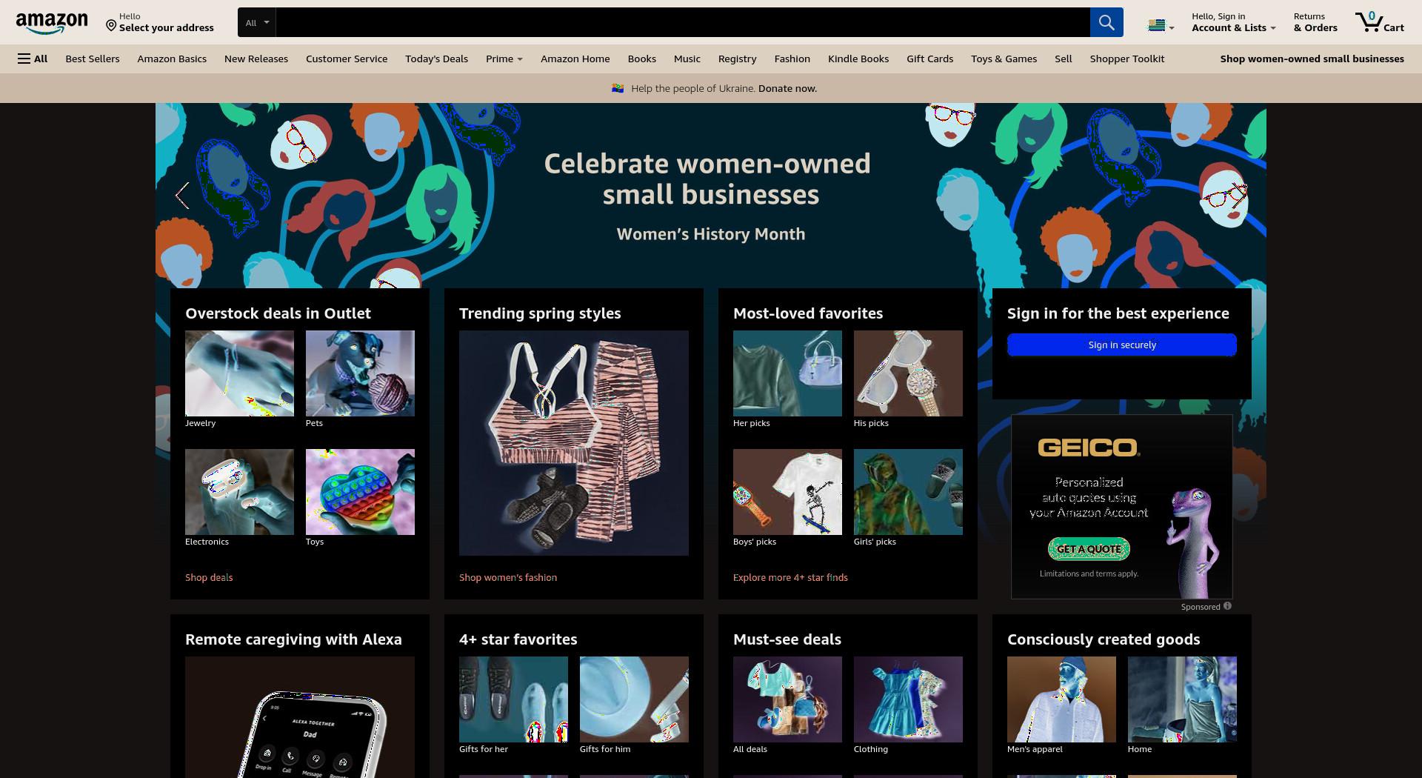
Task: Click Consciously created goods heading
Action: 1104,639
